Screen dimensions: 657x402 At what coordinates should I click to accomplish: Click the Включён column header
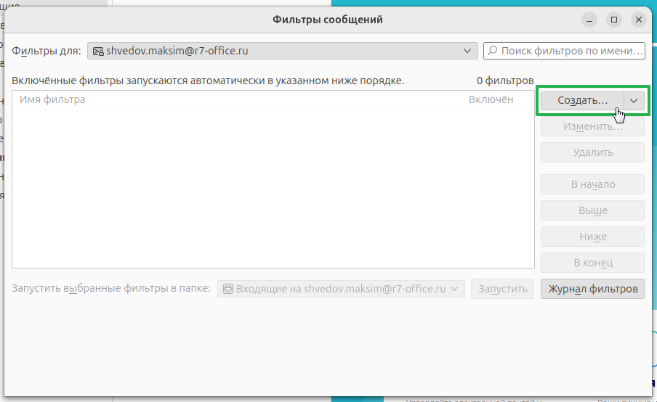tap(491, 99)
